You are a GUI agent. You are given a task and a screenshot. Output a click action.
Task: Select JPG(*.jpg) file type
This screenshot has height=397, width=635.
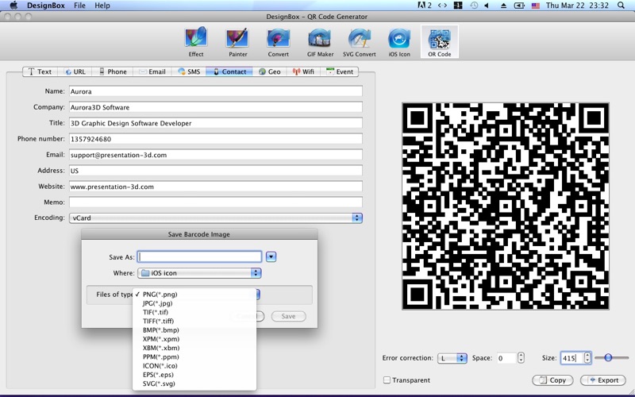194,303
